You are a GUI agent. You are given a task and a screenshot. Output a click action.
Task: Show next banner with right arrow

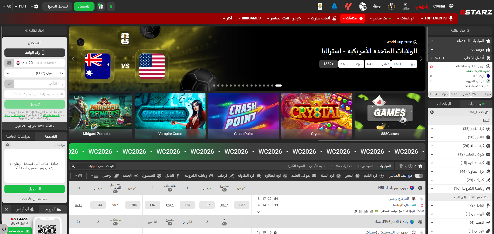[x=421, y=59]
